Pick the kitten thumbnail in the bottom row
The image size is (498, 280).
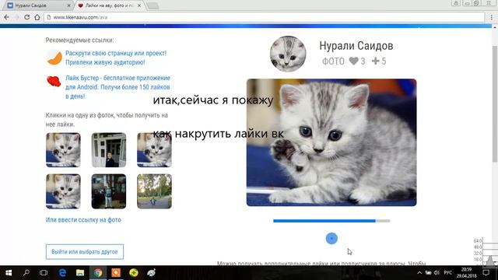pos(63,191)
